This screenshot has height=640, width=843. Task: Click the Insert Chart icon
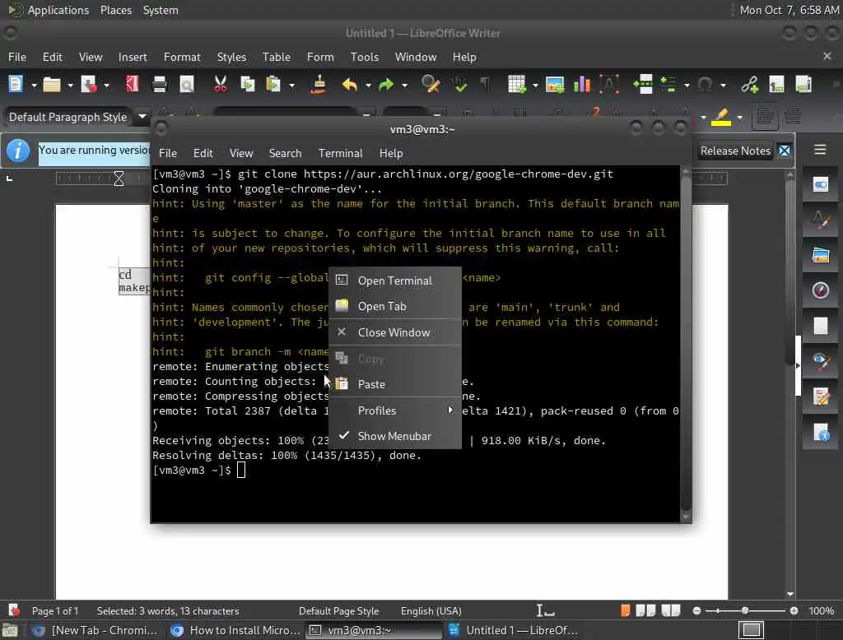(582, 85)
